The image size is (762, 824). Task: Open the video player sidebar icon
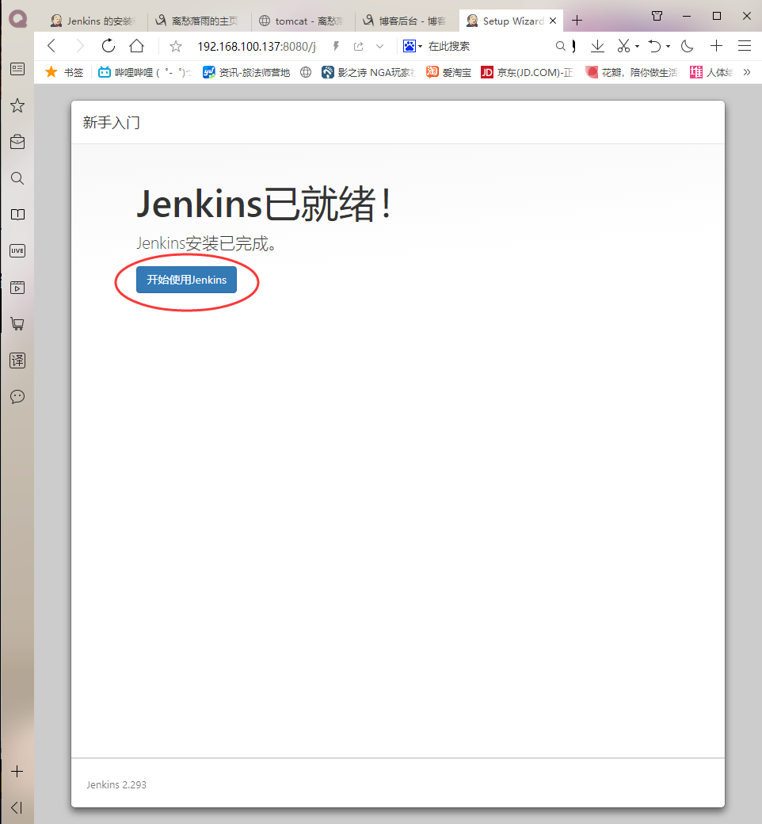(x=17, y=288)
